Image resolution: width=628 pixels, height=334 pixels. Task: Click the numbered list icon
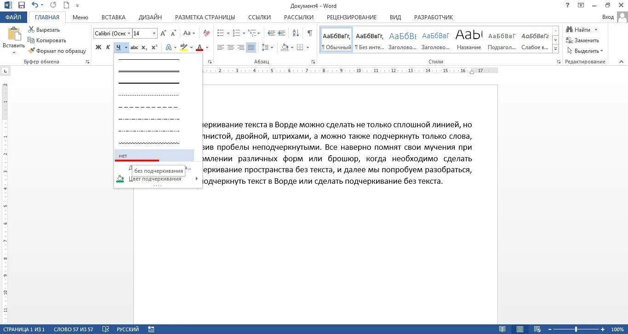[236, 33]
